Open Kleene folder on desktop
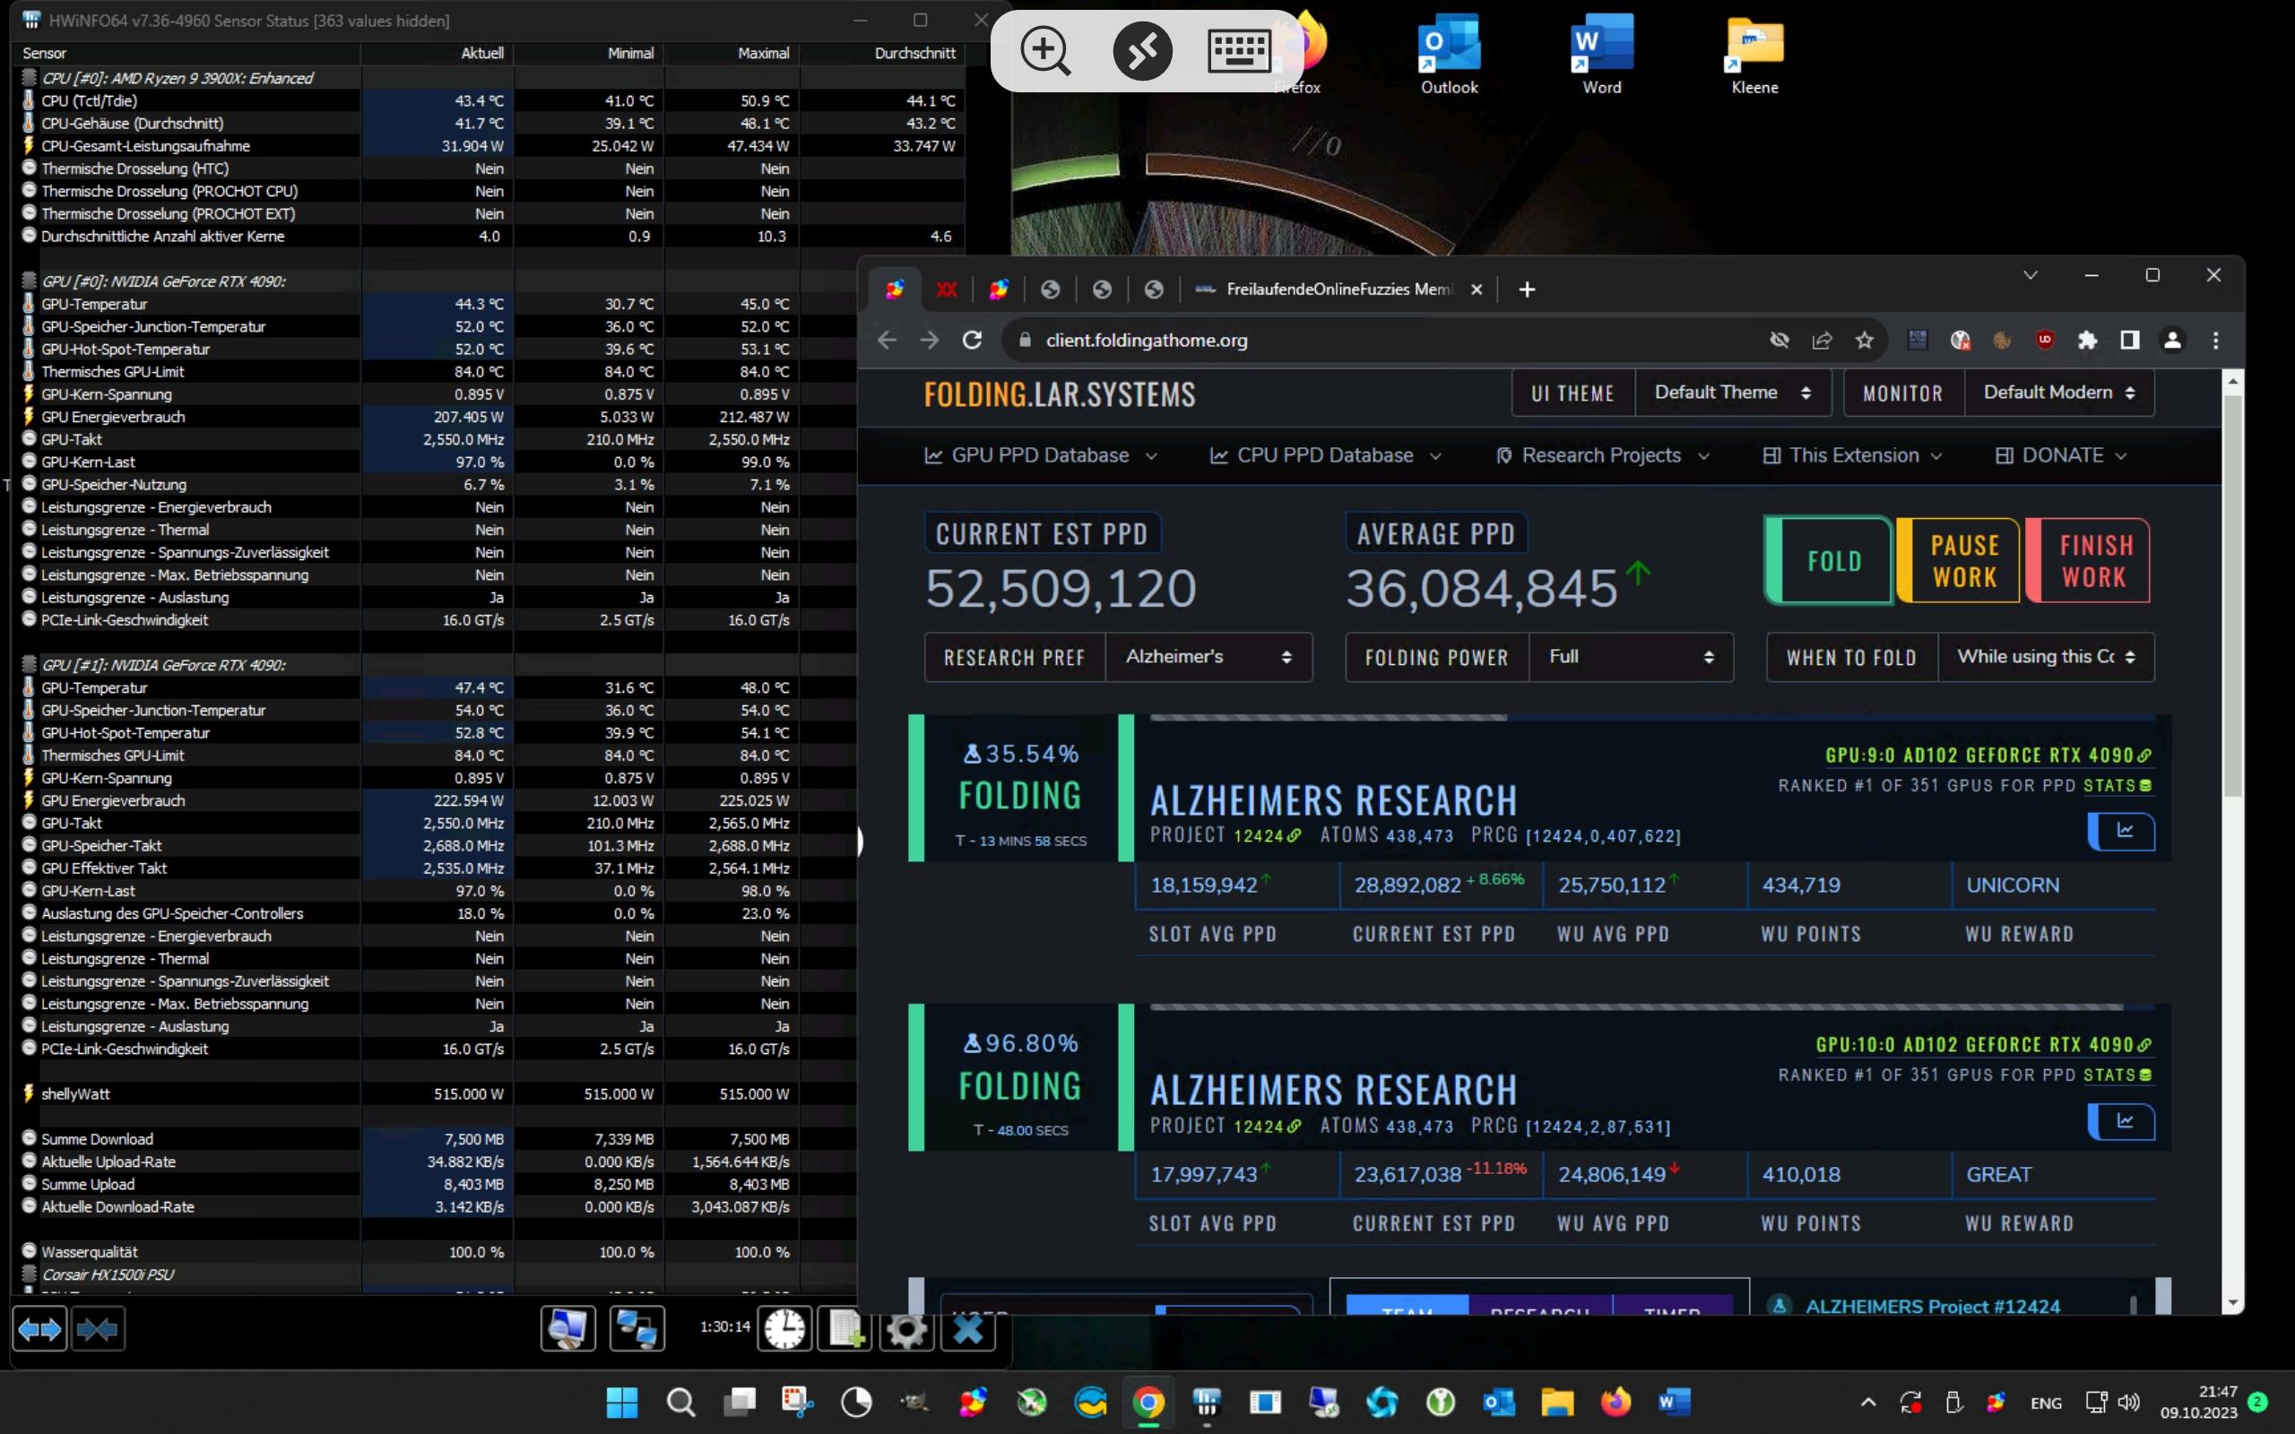Screen dimensions: 2295x1434 [1754, 56]
